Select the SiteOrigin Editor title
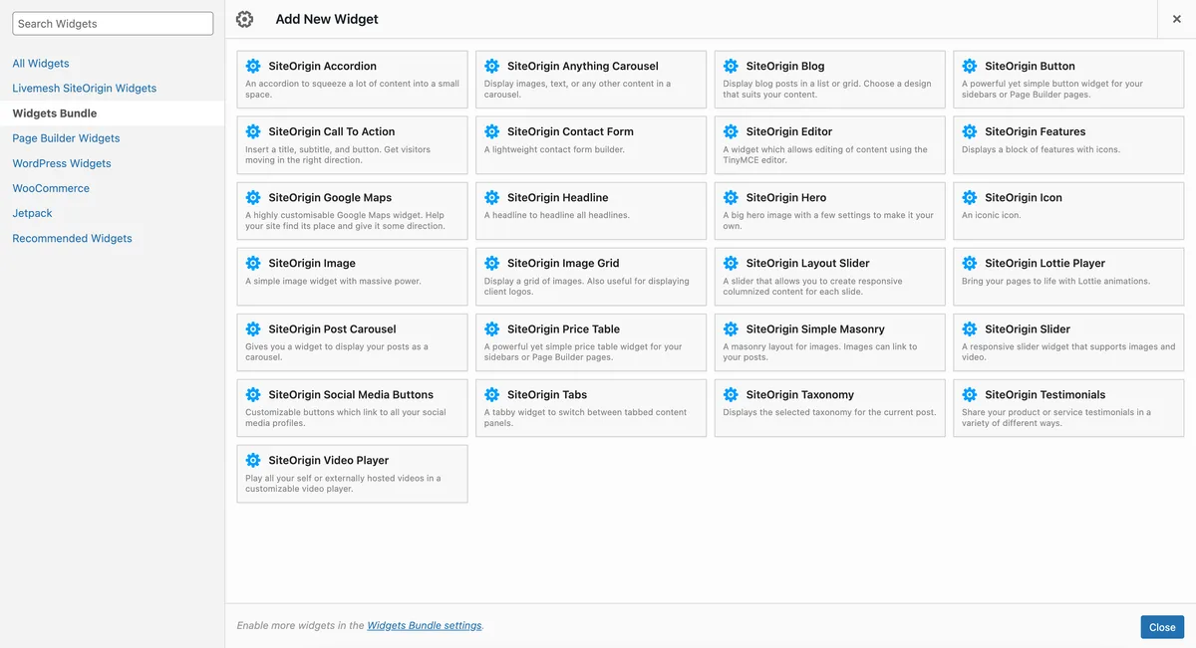 (x=789, y=131)
